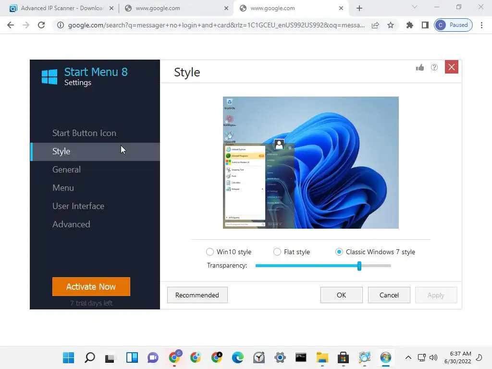Image resolution: width=492 pixels, height=369 pixels.
Task: Confirm settings with the OK button
Action: pyautogui.click(x=342, y=295)
